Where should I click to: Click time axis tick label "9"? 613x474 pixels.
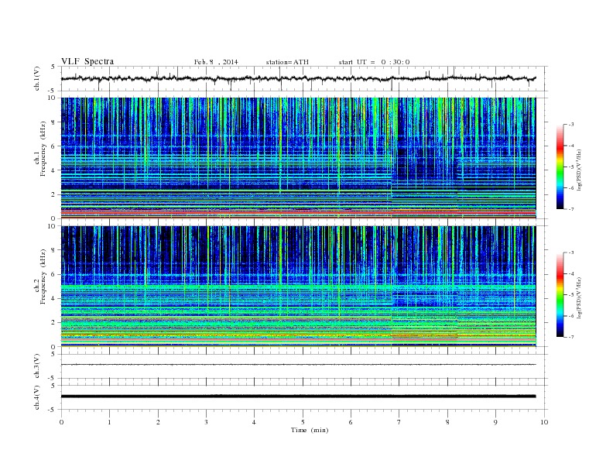pyautogui.click(x=495, y=422)
